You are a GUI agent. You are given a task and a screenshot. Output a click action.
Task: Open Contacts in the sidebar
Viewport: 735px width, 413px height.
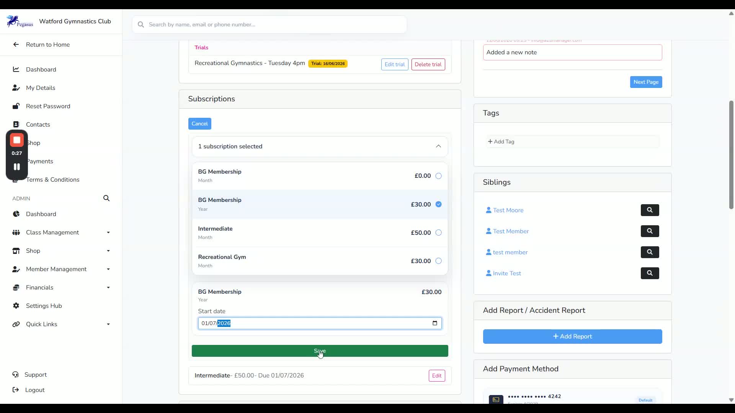click(38, 124)
